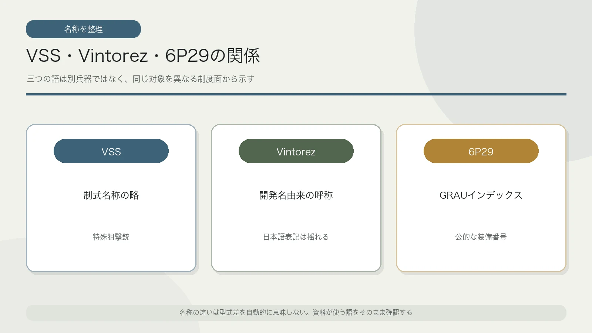Viewport: 592px width, 333px height.
Task: Select the title VSS・Vintorez・6P29の関係
Action: [143, 56]
